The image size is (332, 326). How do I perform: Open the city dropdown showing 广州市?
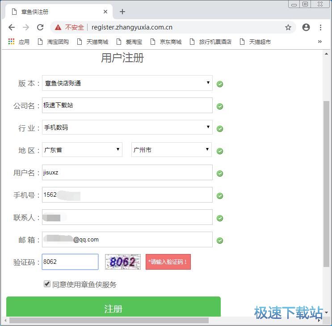coord(172,150)
